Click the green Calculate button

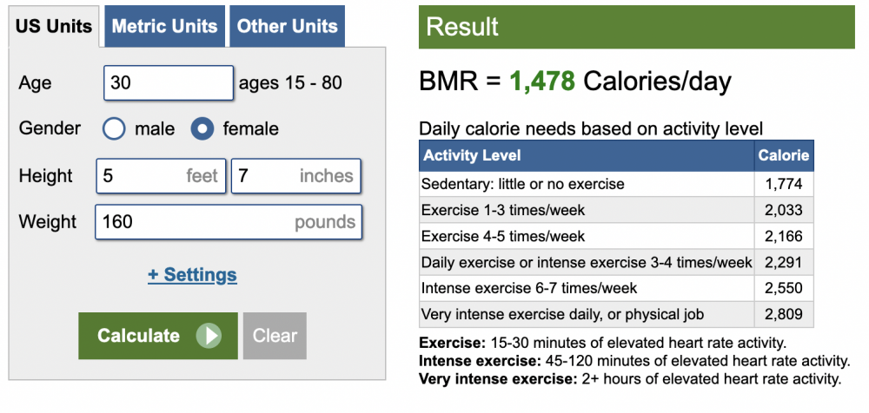158,336
